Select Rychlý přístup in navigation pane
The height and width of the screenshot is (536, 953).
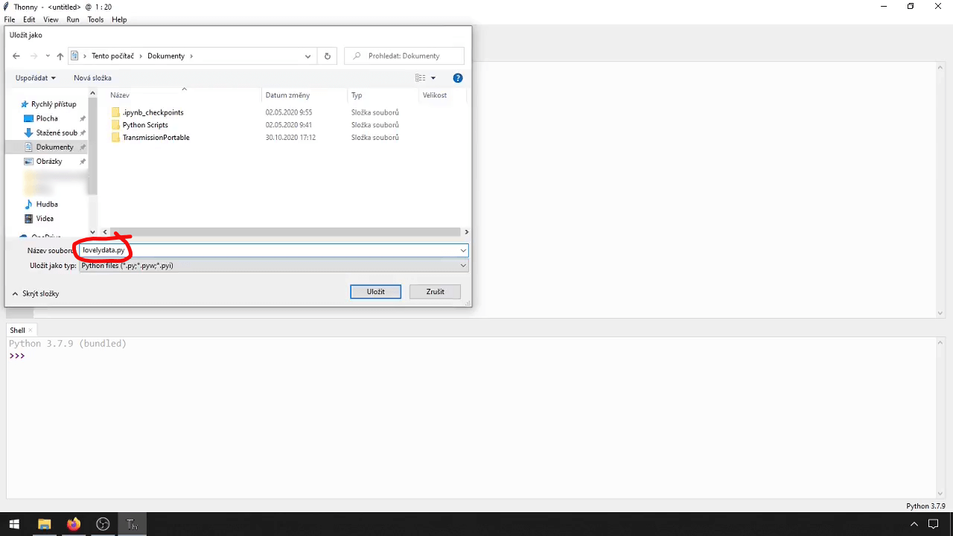coord(54,104)
